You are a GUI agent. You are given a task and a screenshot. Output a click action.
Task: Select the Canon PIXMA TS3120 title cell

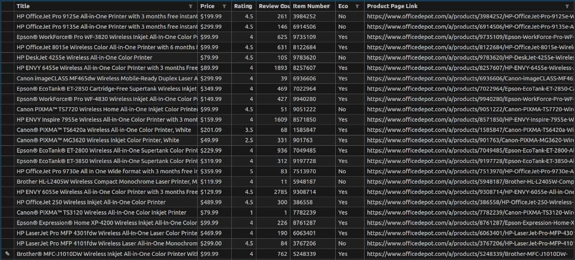pos(106,212)
